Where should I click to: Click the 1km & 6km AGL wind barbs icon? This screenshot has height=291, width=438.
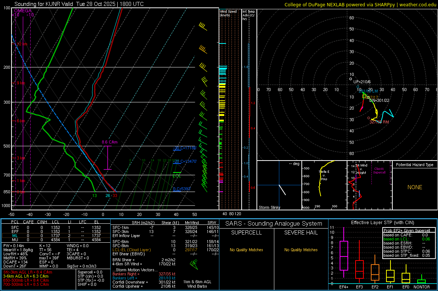(194, 264)
